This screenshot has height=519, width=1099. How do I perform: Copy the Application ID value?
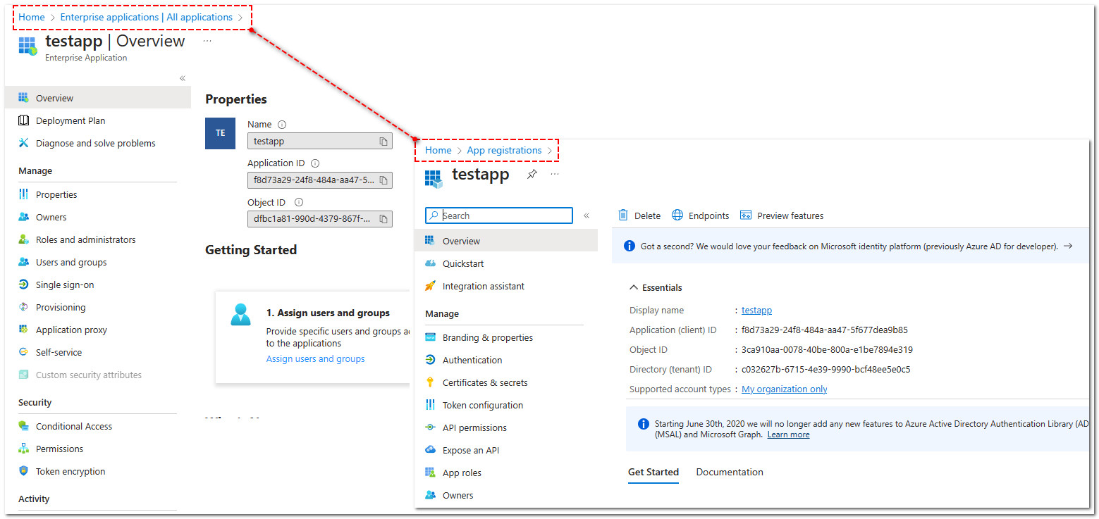[x=383, y=180]
